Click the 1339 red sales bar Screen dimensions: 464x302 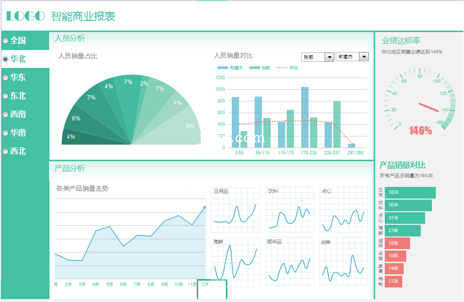click(x=394, y=281)
